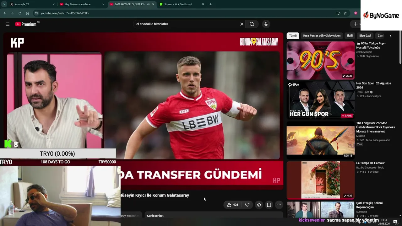Click the cembeystudio channel name
Image resolution: width=402 pixels, height=226 pixels.
(364, 52)
